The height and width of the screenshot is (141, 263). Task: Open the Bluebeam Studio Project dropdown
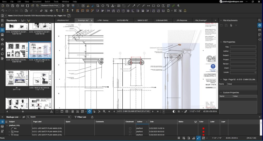click(59, 6)
